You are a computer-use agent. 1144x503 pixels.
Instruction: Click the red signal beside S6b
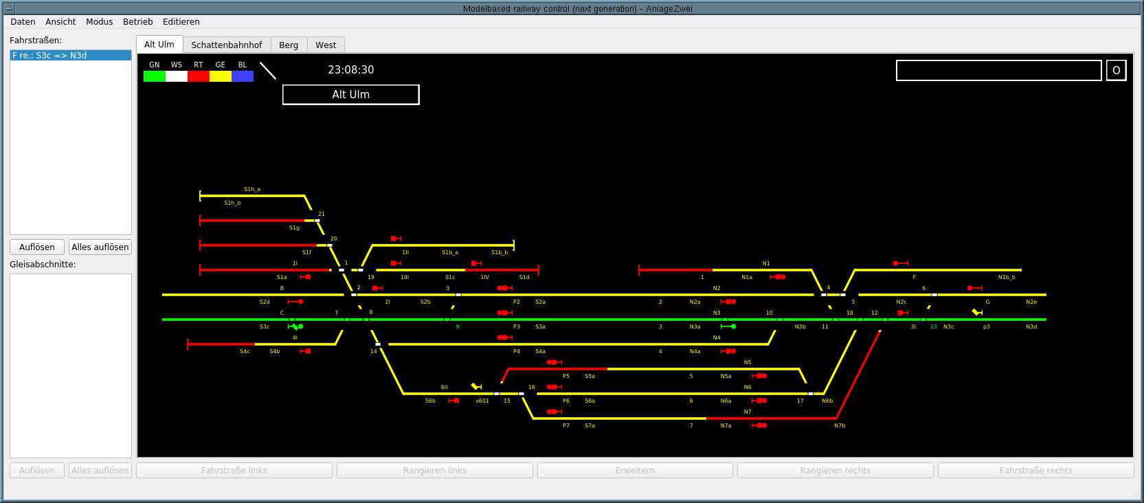453,401
